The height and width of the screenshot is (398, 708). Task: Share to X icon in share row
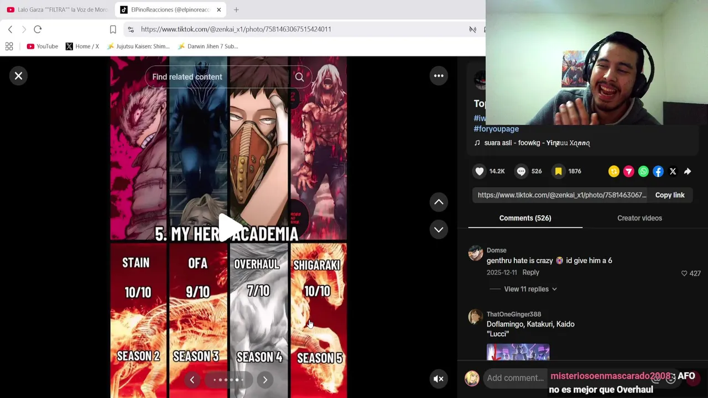[673, 171]
